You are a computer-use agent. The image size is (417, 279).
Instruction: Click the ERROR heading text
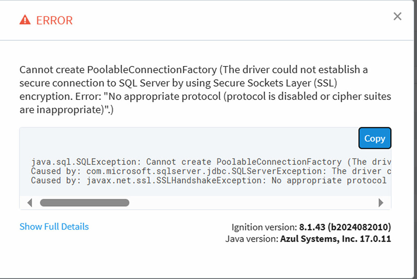point(54,20)
